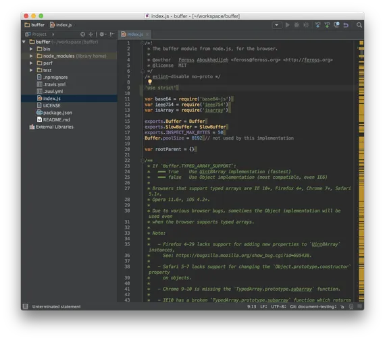Click Scroll from Source target icon
Viewport: 385px width, 340px height.
coord(83,34)
